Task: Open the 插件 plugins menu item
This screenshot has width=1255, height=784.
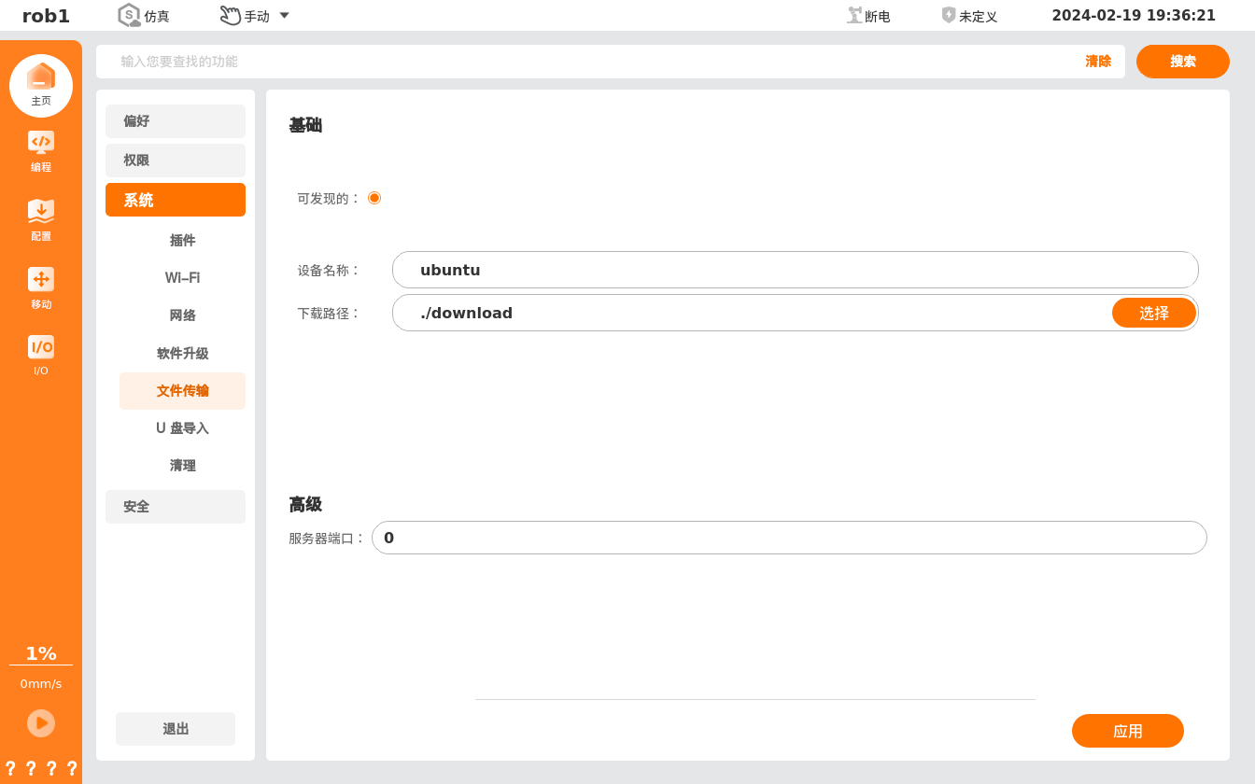Action: pyautogui.click(x=182, y=240)
